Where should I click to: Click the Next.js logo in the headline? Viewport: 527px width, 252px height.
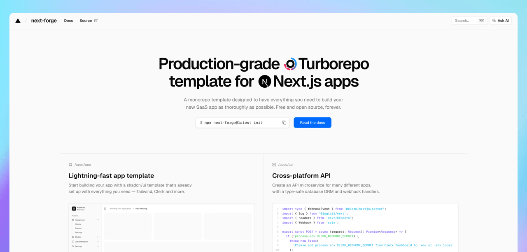pos(265,82)
